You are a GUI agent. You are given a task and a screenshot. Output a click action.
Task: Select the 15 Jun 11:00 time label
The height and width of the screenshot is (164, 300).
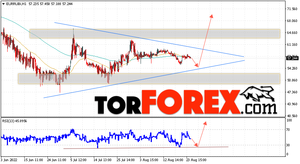click(33, 160)
